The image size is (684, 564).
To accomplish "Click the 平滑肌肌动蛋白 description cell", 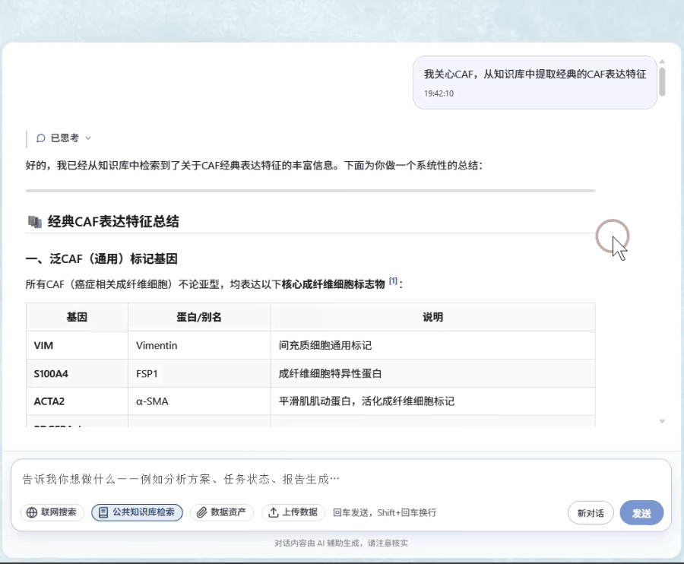I will (432, 401).
